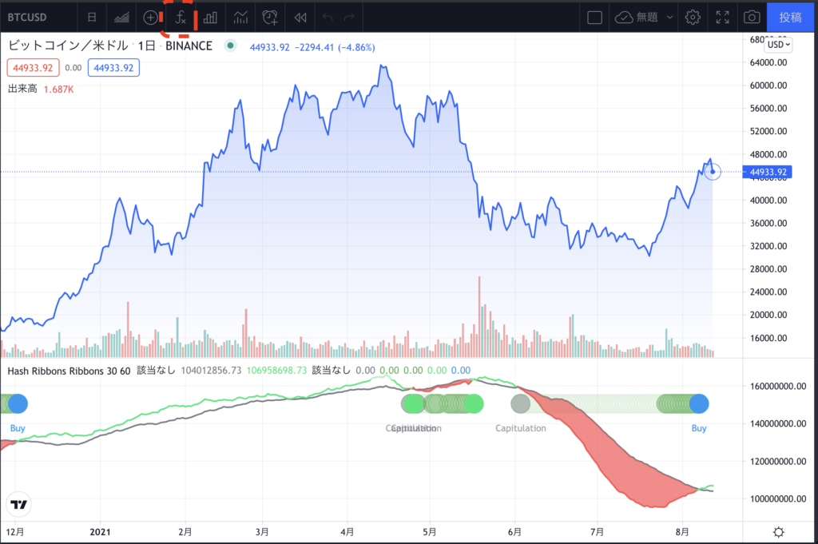
Task: Click the grey Capitulation dot near 6月
Action: click(520, 403)
